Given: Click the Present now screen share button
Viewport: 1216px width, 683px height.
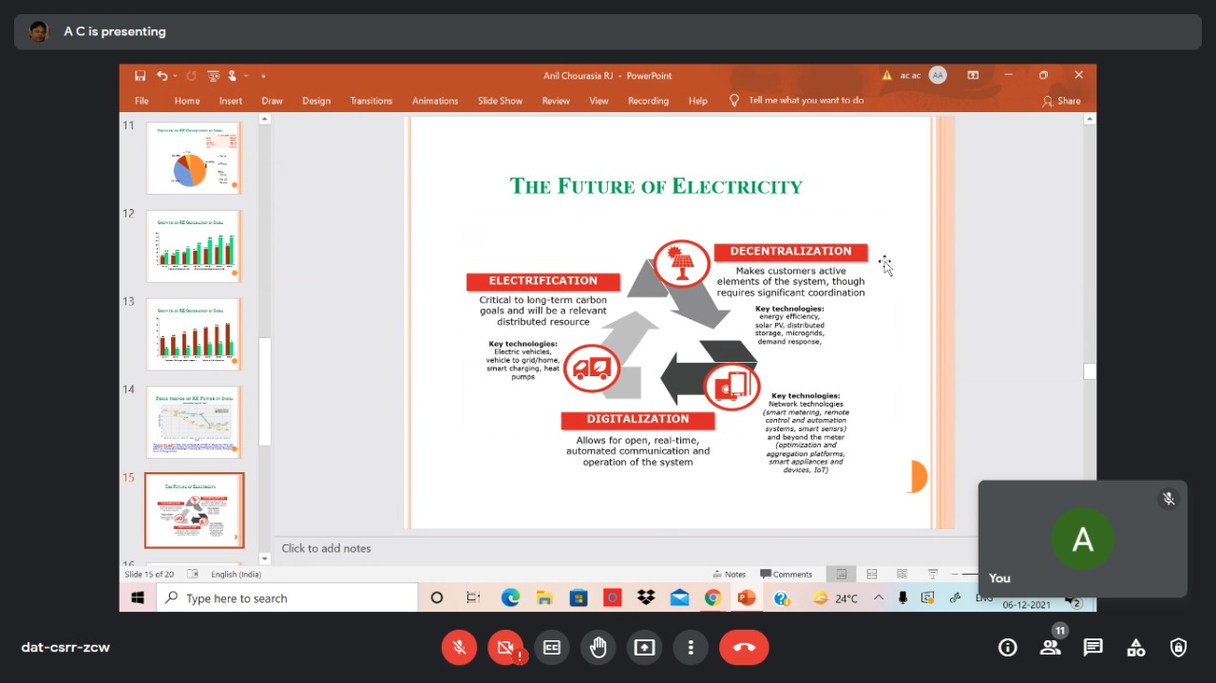Looking at the screenshot, I should [645, 648].
